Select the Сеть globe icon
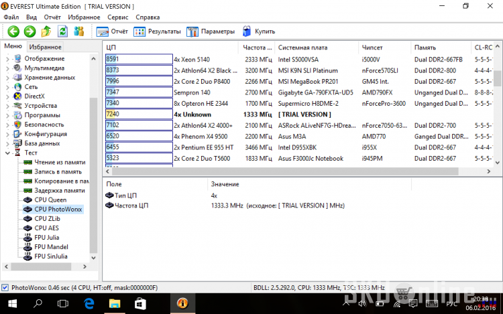 [17, 87]
